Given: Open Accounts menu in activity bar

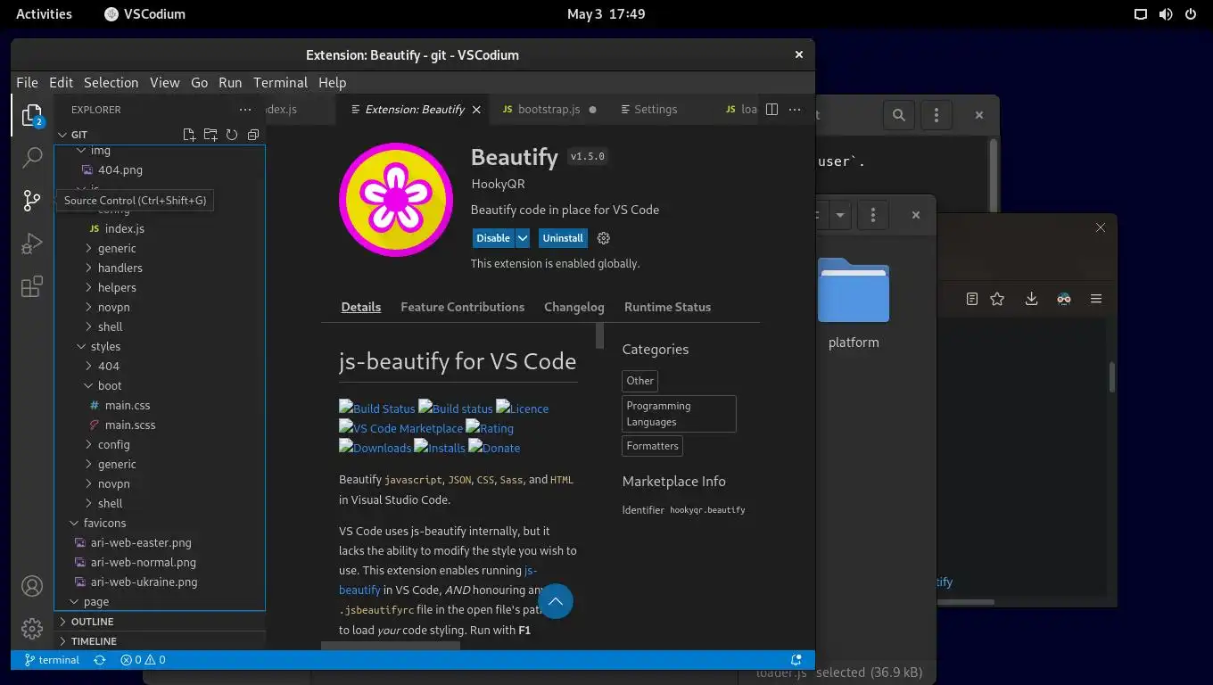Looking at the screenshot, I should 32,586.
